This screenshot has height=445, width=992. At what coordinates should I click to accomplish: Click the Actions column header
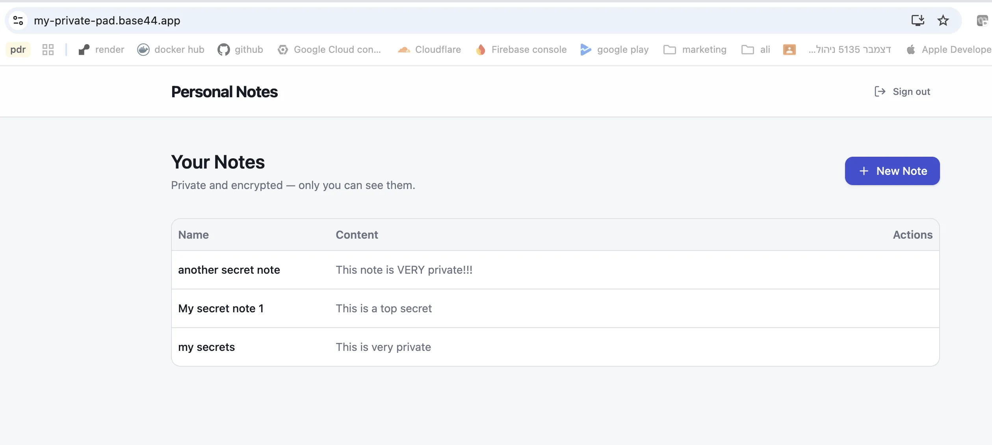tap(912, 235)
